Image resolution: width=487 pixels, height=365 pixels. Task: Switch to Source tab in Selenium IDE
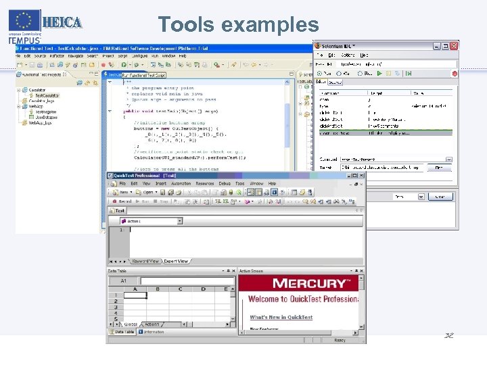335,82
